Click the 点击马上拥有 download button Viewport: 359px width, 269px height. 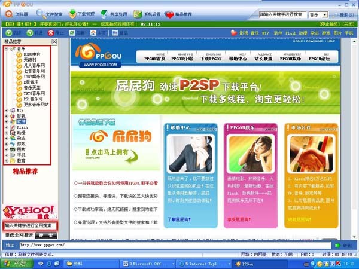(112, 155)
